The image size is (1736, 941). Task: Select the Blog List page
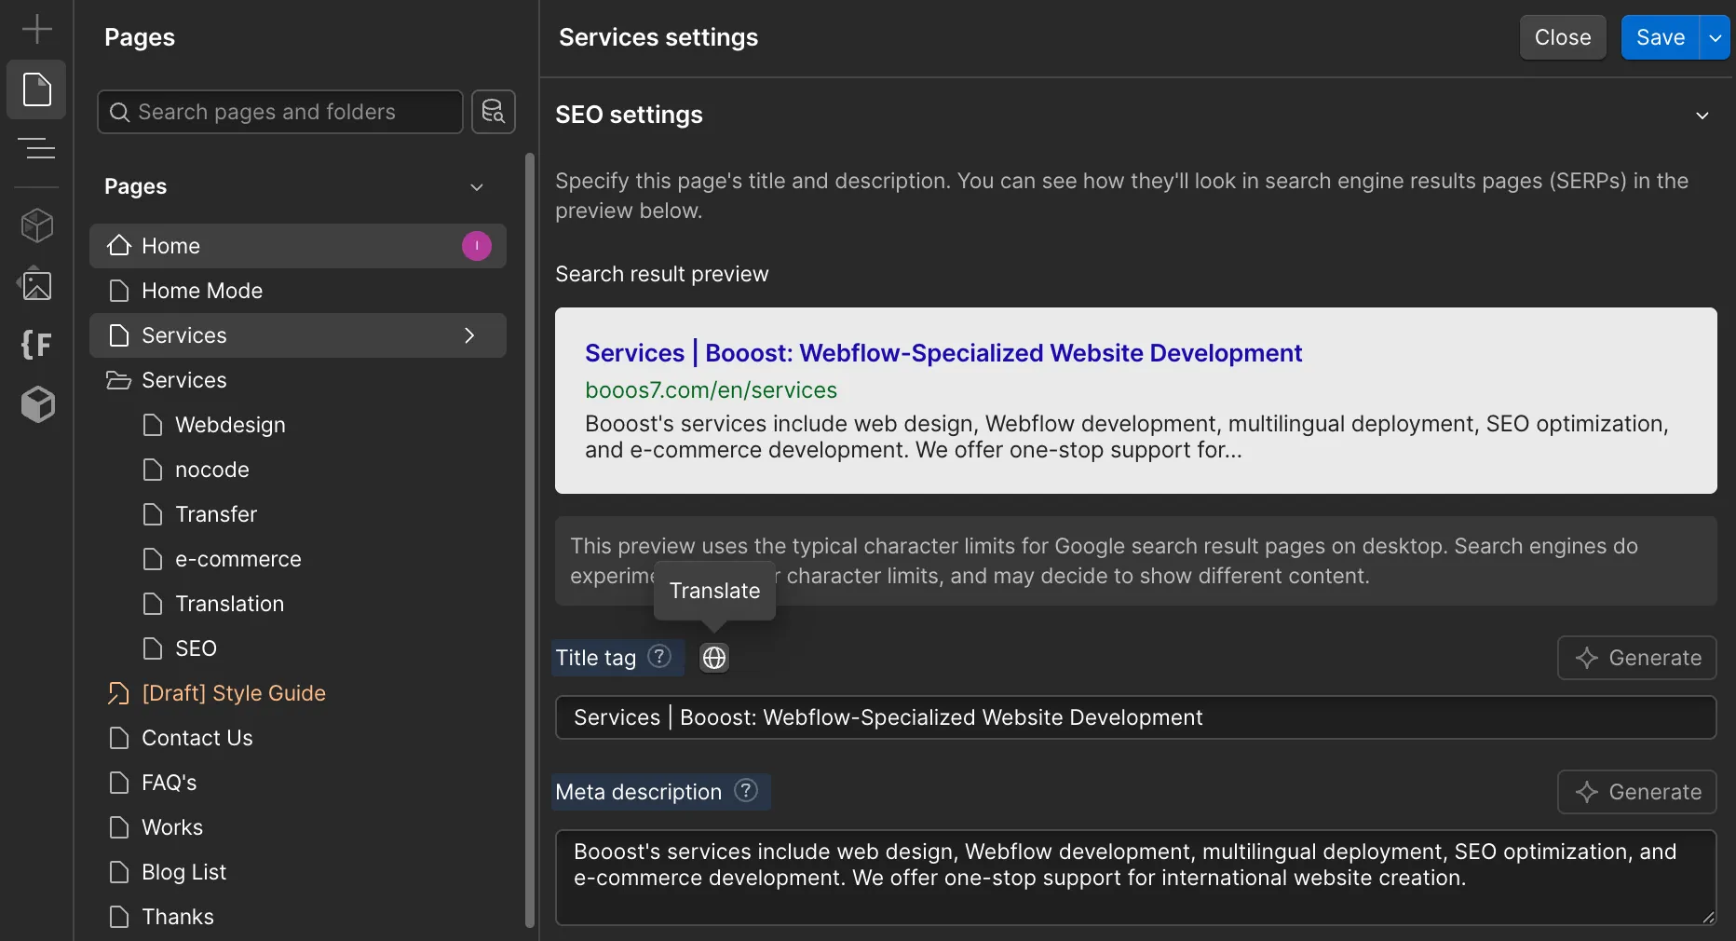(x=298, y=872)
